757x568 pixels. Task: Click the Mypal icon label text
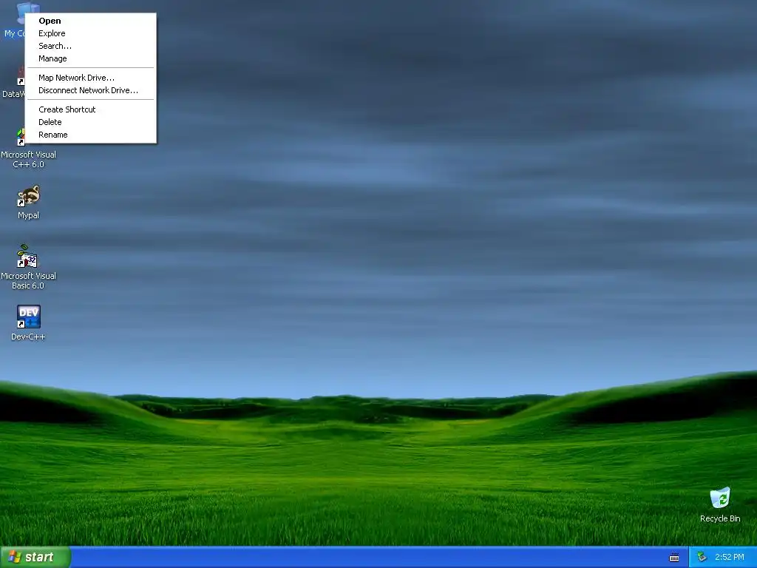(x=29, y=215)
